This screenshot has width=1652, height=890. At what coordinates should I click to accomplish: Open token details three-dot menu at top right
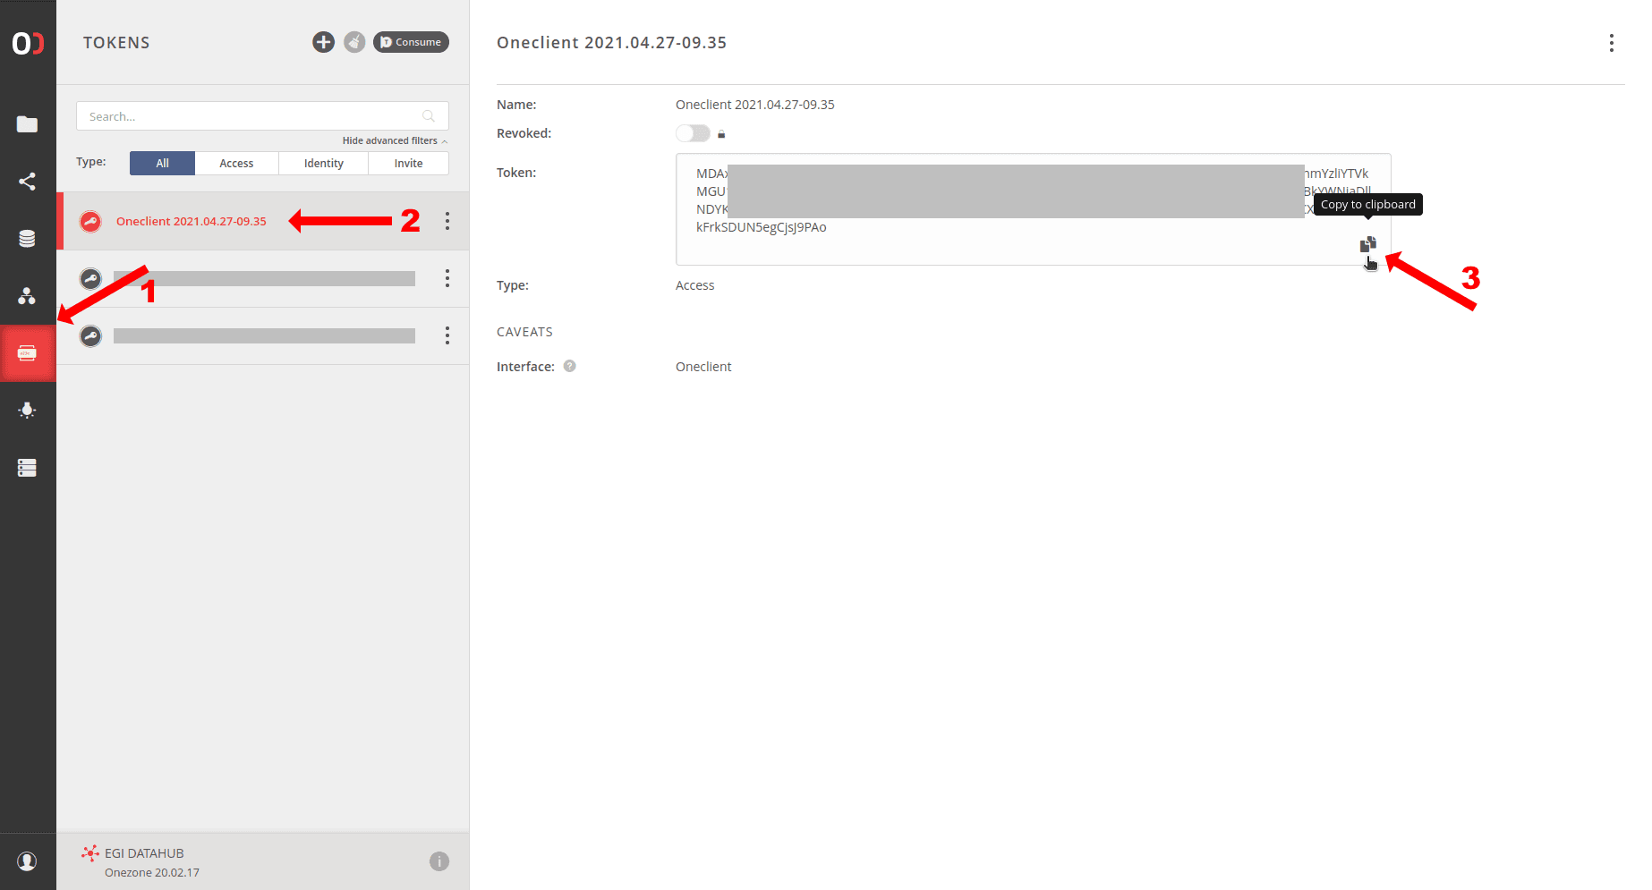point(1611,43)
